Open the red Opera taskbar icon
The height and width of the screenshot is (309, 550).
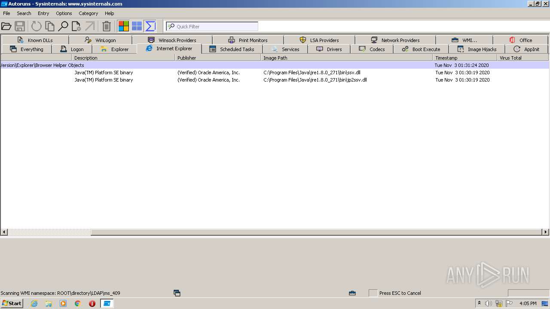pos(92,303)
